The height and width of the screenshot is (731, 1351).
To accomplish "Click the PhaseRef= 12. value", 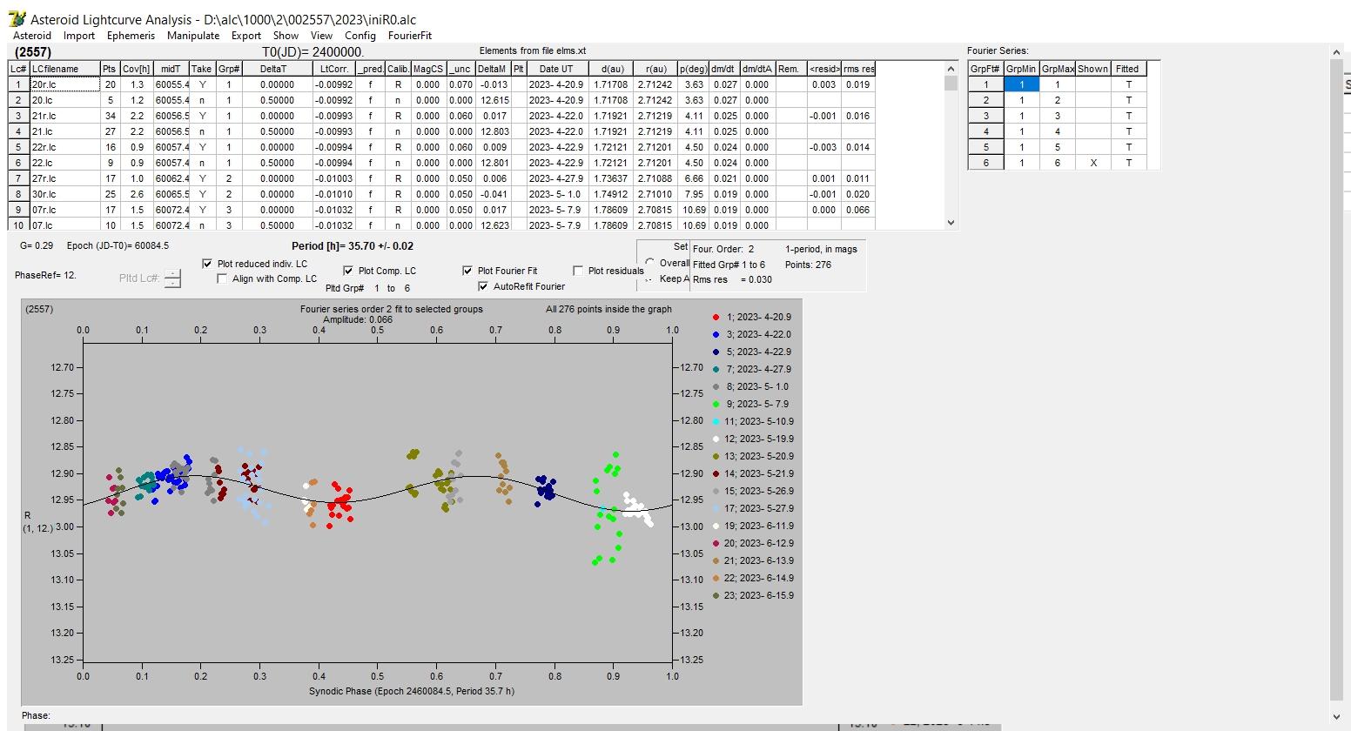I will click(x=45, y=275).
